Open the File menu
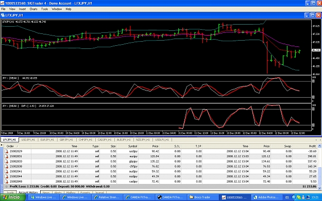Screen dimensions: 322x201 [x=3, y=9]
